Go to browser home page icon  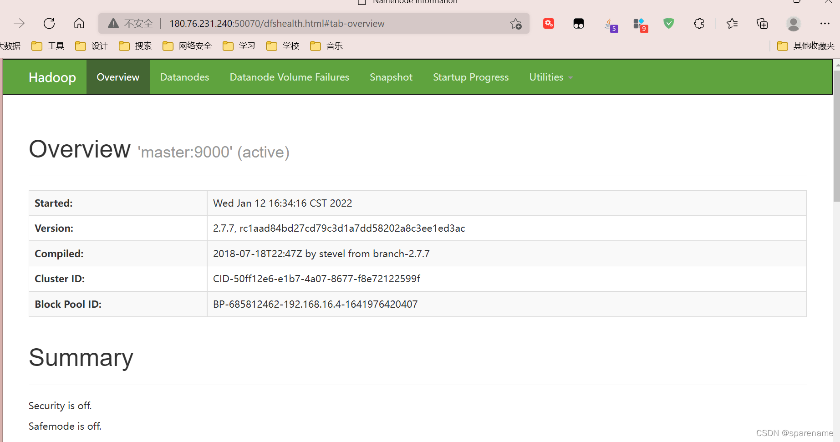point(79,23)
